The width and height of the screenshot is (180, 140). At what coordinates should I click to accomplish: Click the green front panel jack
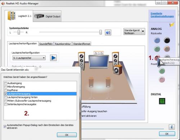[162, 71]
